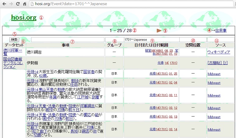
Task: Click the browser back arrow
Action: point(4,4)
